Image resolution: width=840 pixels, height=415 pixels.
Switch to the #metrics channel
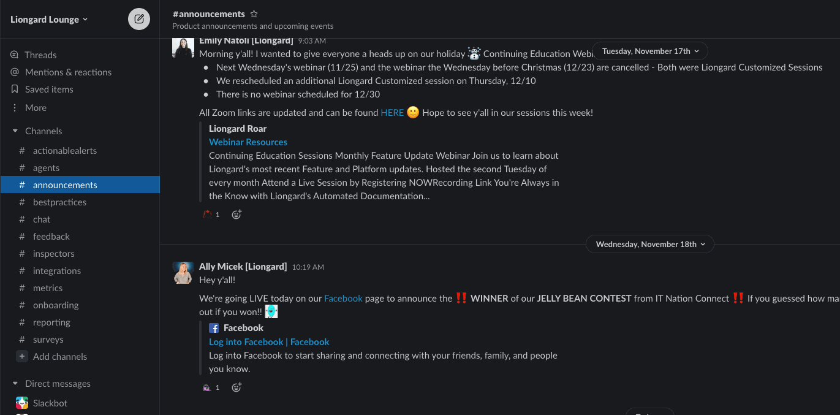click(x=48, y=287)
